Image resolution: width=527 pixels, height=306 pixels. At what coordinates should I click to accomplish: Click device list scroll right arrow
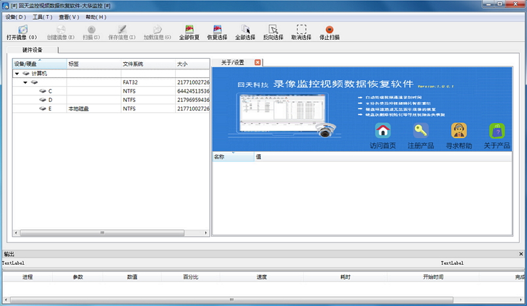[206, 233]
